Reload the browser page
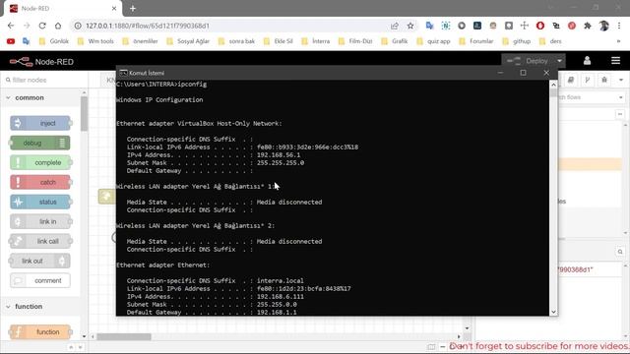 click(42, 26)
